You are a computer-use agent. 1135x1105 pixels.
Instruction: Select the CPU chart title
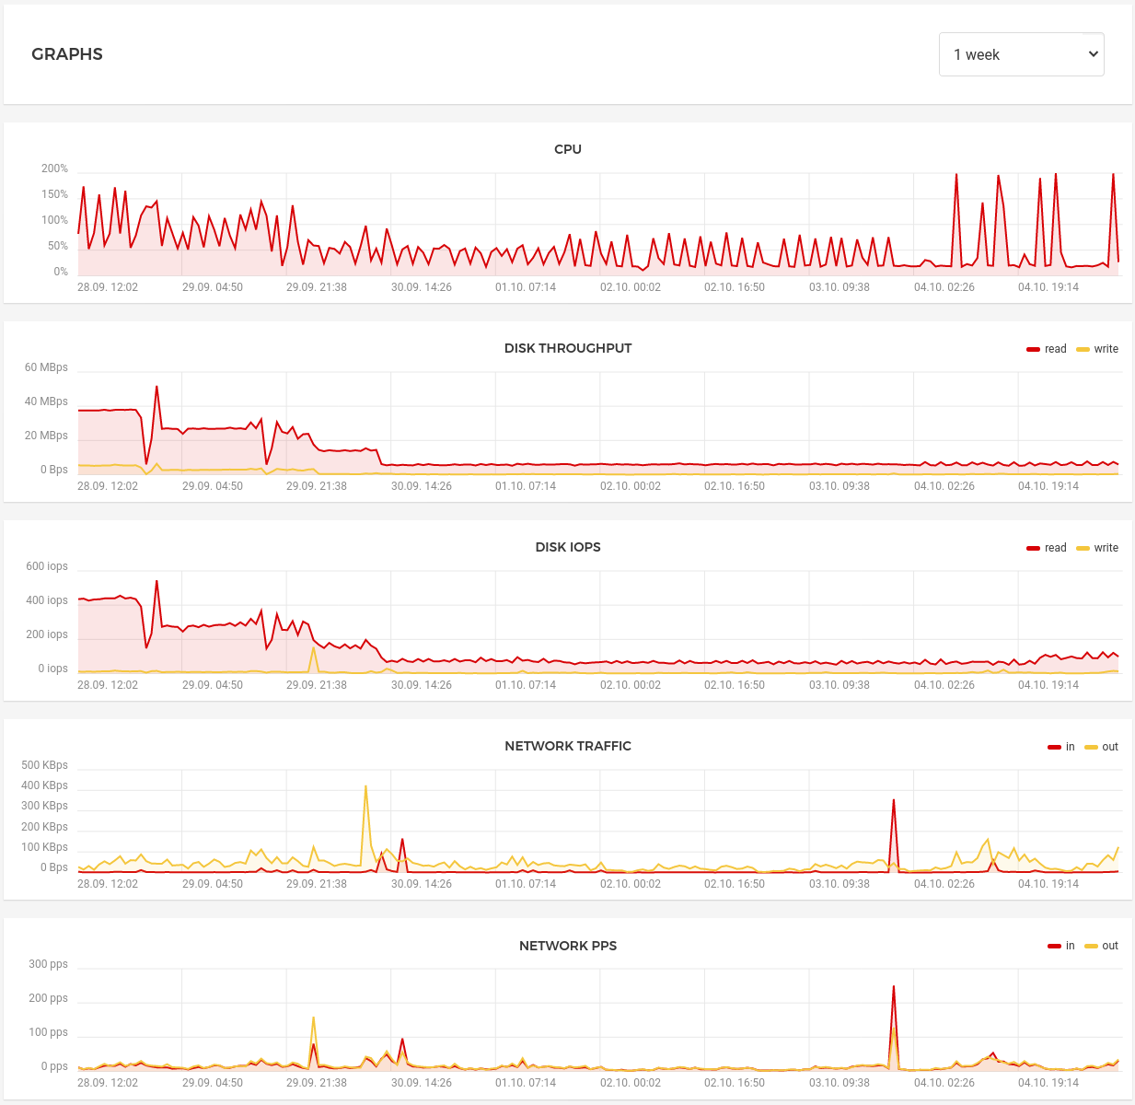click(x=567, y=149)
